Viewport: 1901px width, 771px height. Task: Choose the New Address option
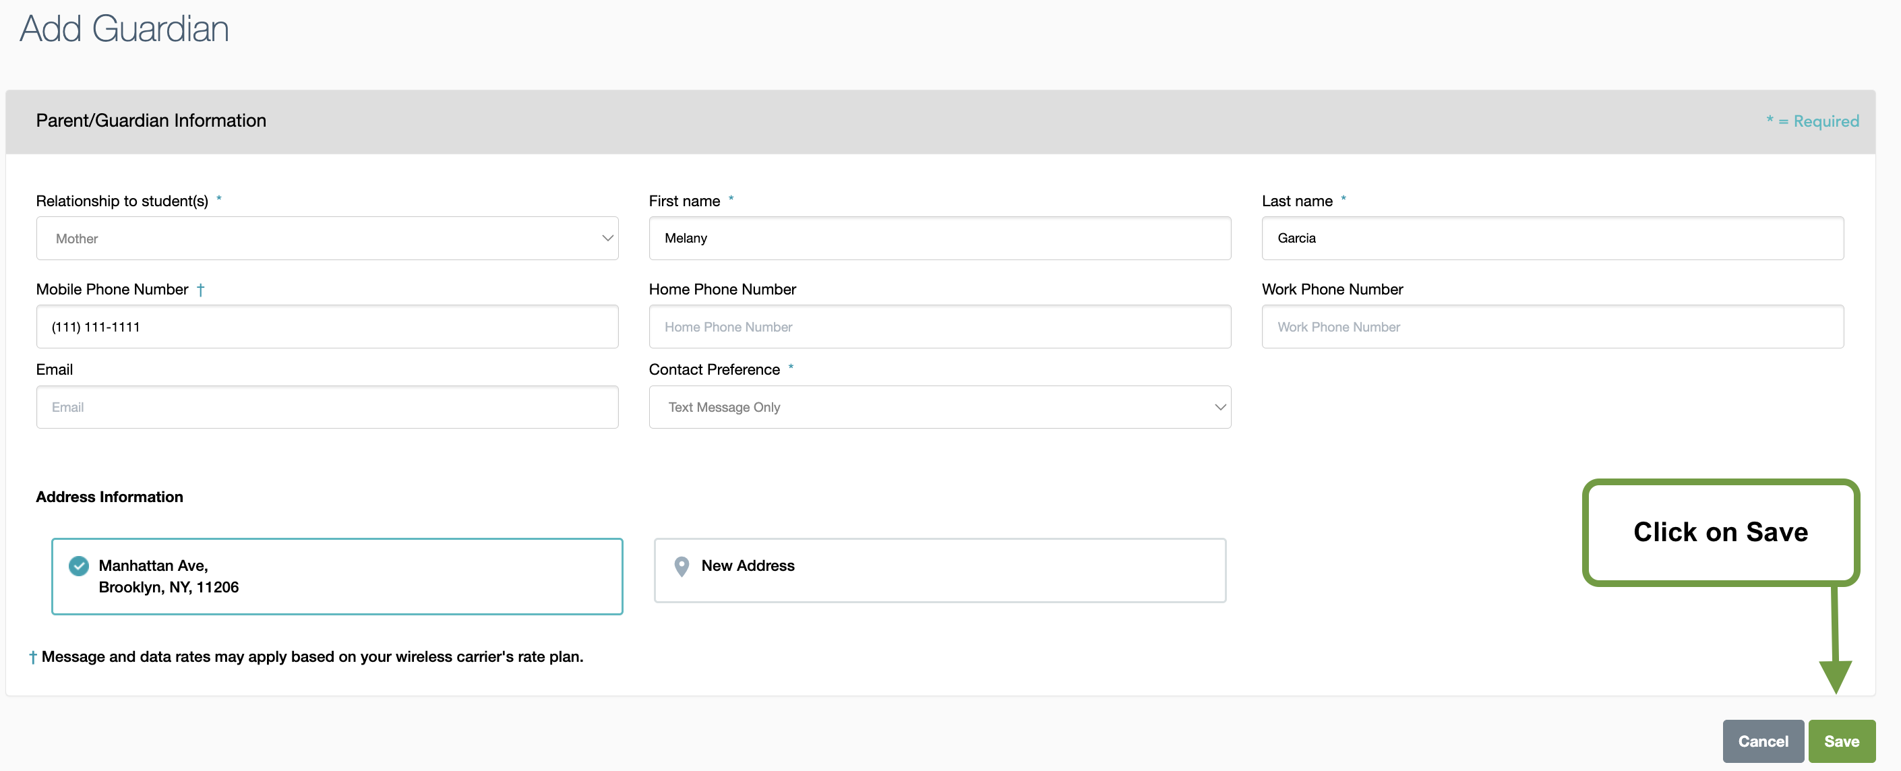coord(940,570)
